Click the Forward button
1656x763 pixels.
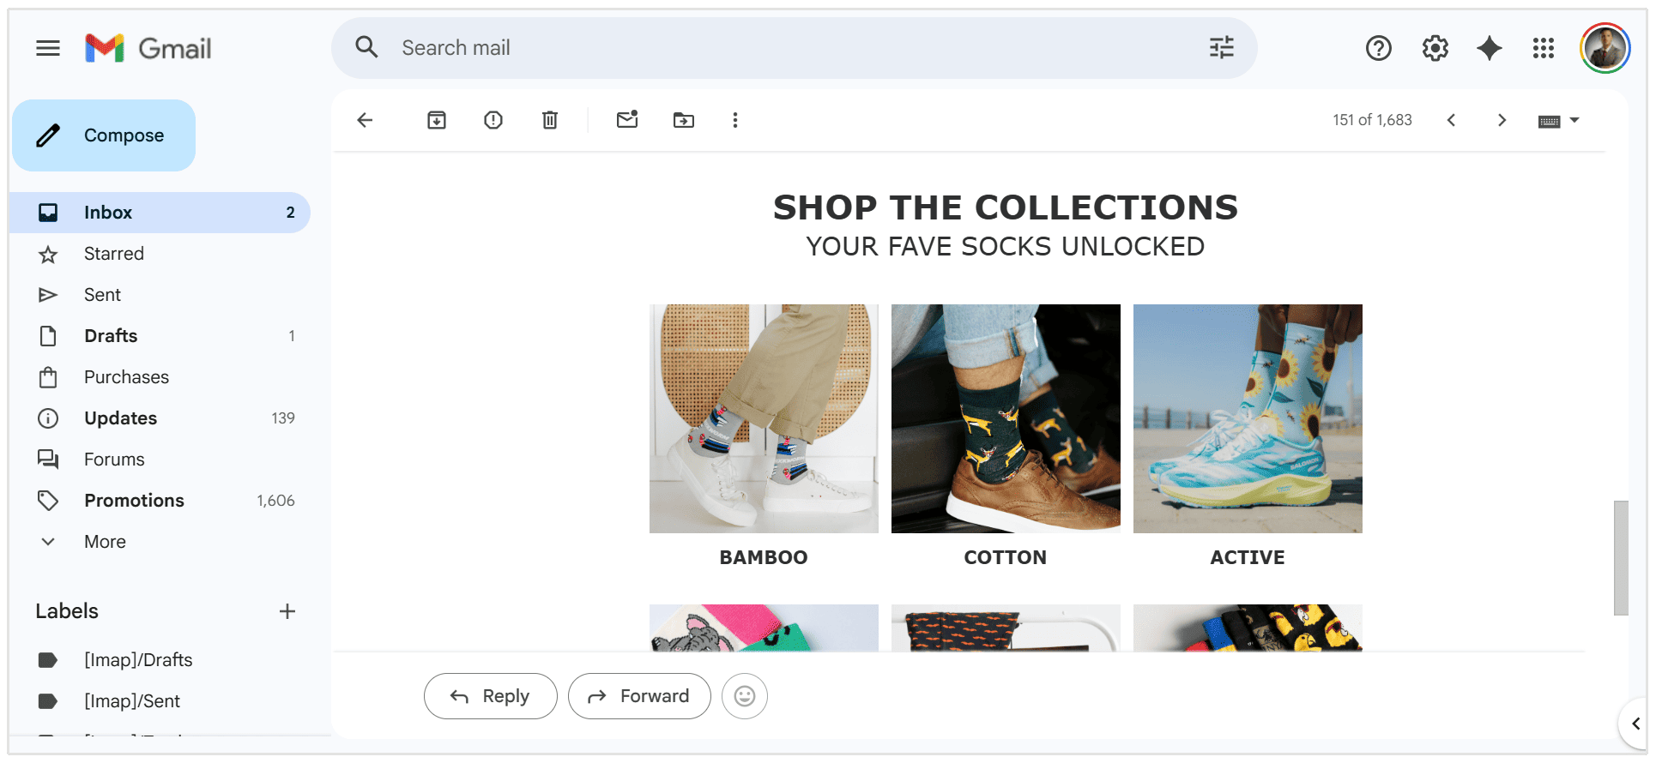[x=639, y=695]
